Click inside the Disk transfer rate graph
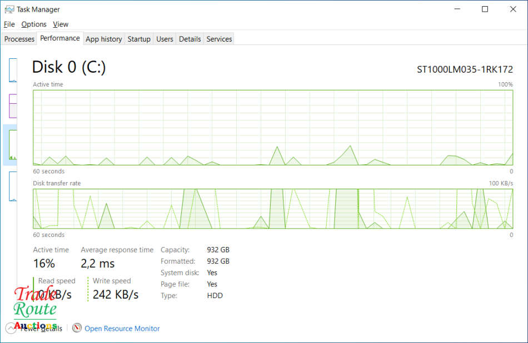 (x=272, y=209)
